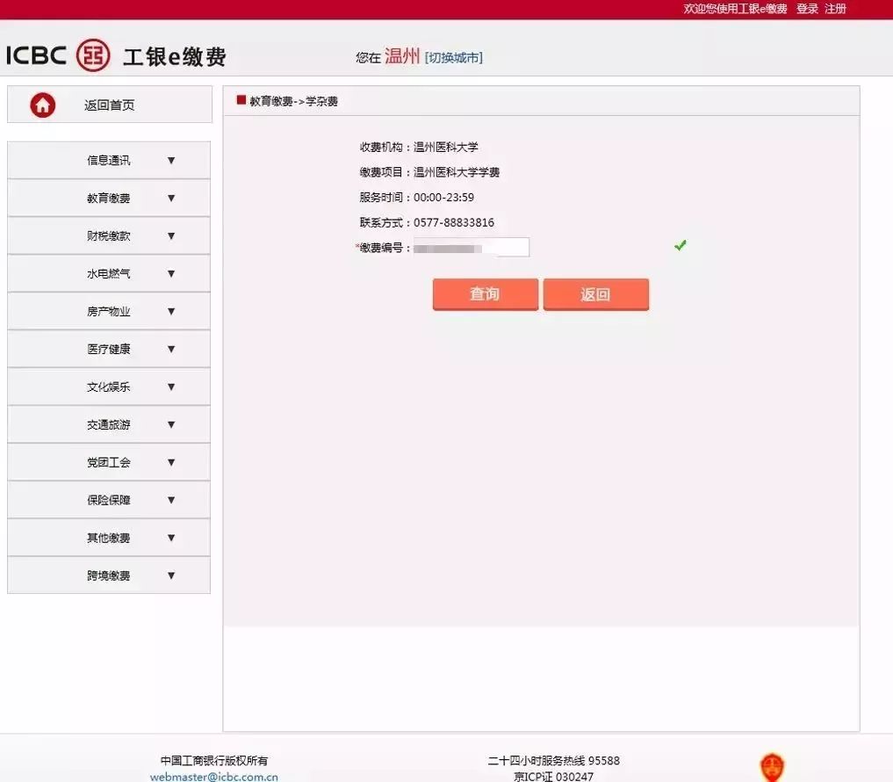Expand the 房产物业 arrow

tap(171, 311)
